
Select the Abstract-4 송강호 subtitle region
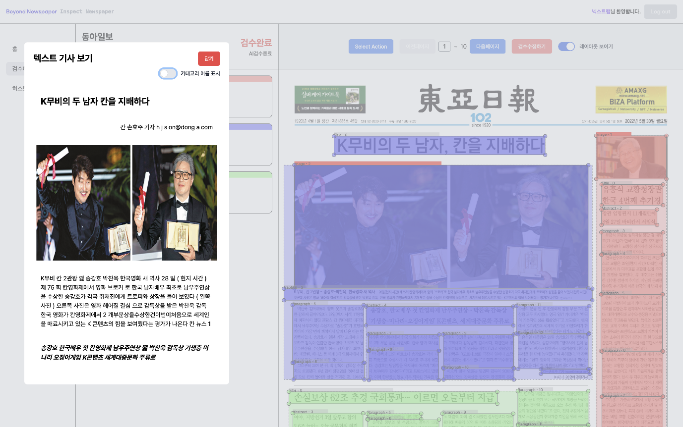439,316
